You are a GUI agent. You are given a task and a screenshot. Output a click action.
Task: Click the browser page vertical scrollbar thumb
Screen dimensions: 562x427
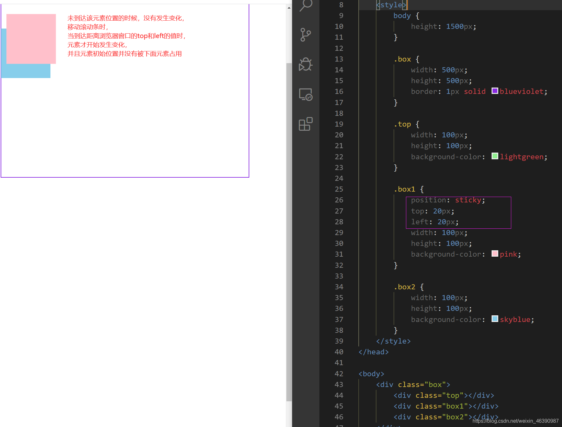point(289,232)
